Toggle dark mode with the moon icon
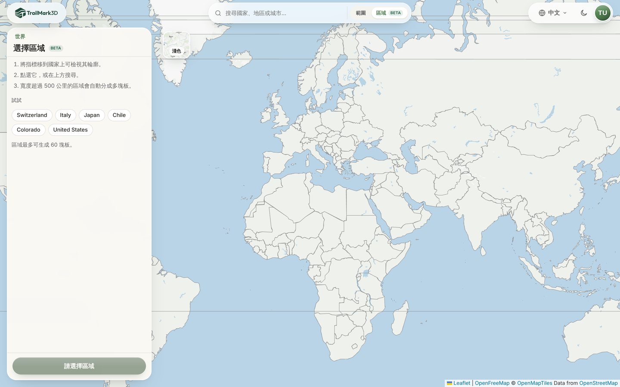Screen dimensions: 620x387 (x=584, y=13)
